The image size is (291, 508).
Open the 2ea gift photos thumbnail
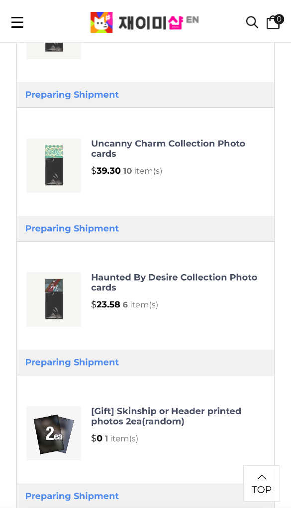[x=54, y=433]
